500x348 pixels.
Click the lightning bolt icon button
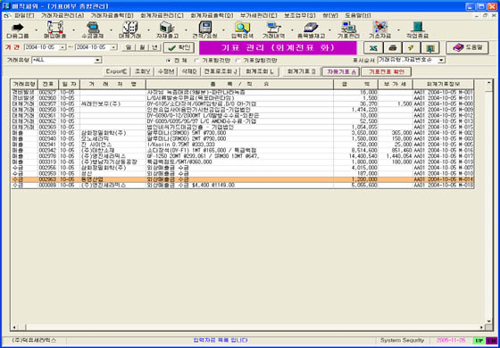click(411, 48)
